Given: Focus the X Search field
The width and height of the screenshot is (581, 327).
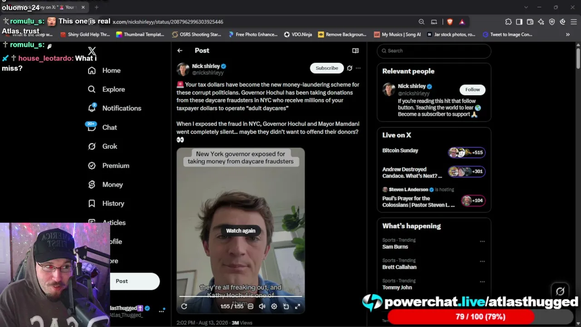Looking at the screenshot, I should [434, 51].
